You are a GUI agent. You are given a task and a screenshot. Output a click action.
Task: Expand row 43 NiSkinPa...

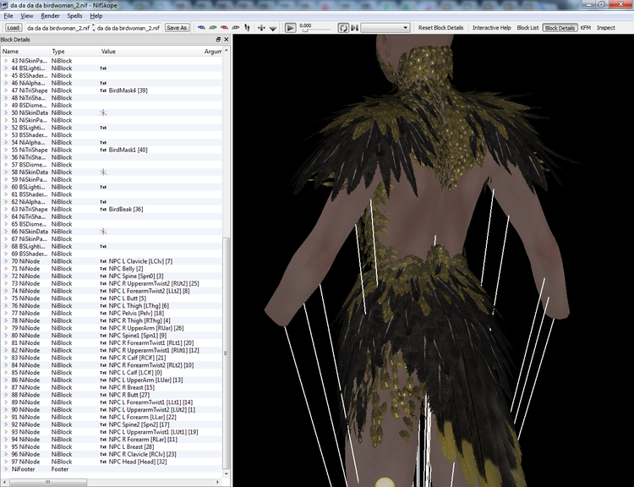pos(6,61)
